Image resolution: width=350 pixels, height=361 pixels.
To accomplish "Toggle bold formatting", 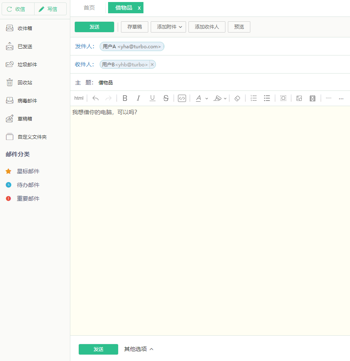I will click(125, 98).
